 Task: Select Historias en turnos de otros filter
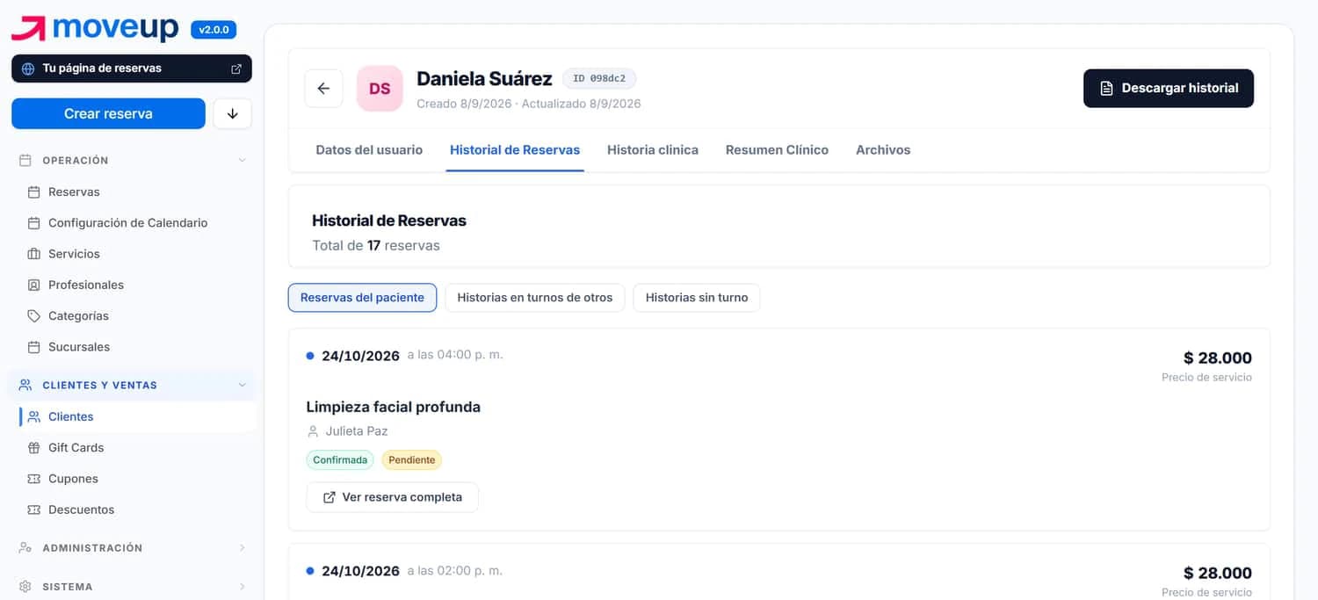coord(535,298)
